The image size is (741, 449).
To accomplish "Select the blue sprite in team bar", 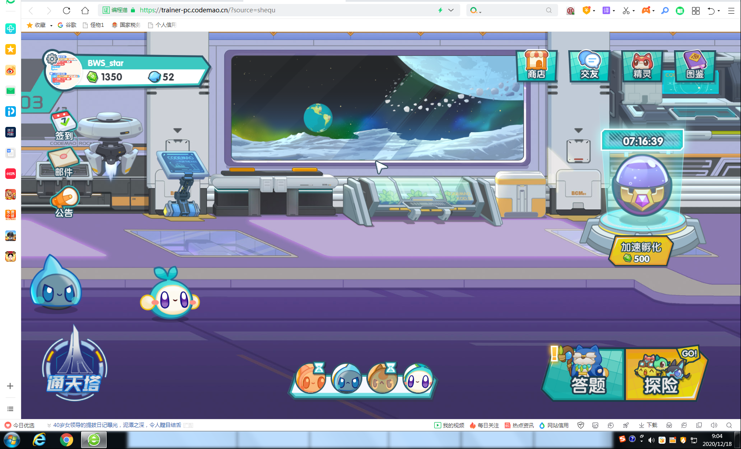I will pos(346,378).
